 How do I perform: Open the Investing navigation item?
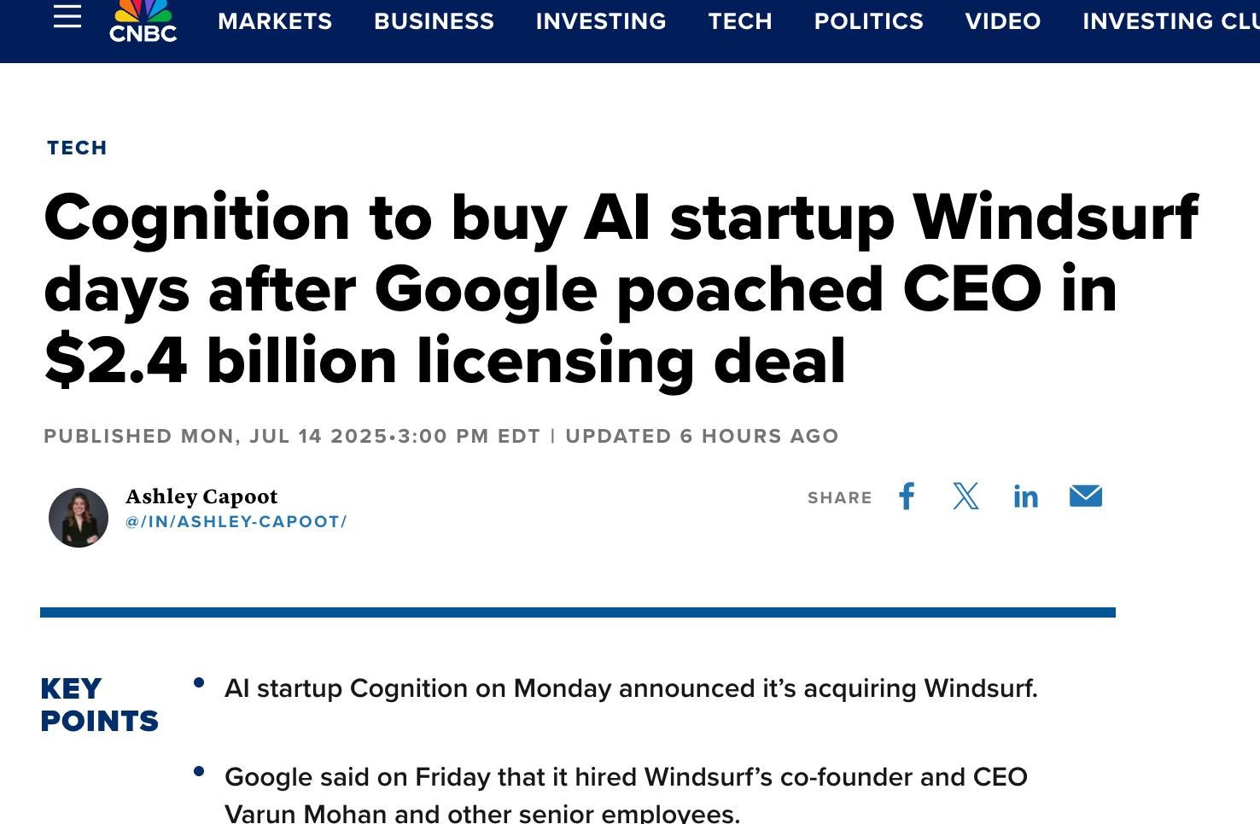[601, 21]
